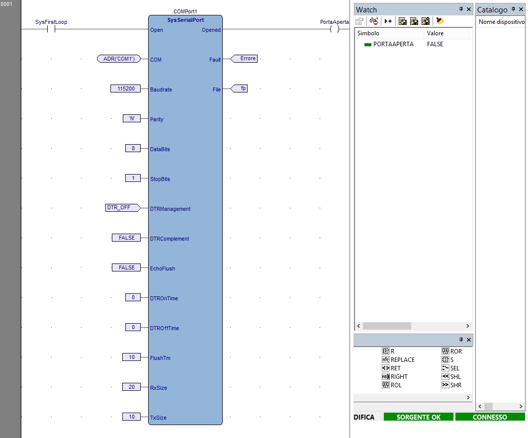Image resolution: width=528 pixels, height=438 pixels.
Task: Select the SHL operator block
Action: [x=451, y=376]
